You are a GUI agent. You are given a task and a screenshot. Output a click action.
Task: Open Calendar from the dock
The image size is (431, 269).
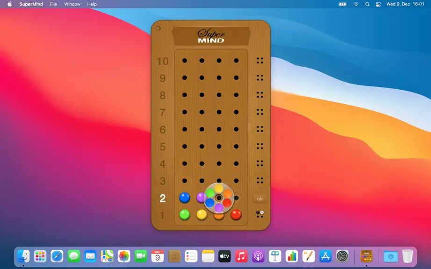pyautogui.click(x=158, y=256)
